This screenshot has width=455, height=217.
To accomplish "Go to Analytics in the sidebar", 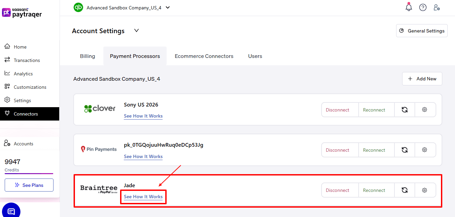I will click(23, 74).
